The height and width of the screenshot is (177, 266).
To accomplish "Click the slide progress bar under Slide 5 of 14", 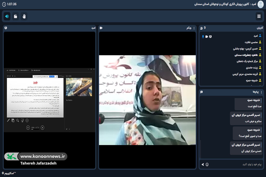I will 35,130.
